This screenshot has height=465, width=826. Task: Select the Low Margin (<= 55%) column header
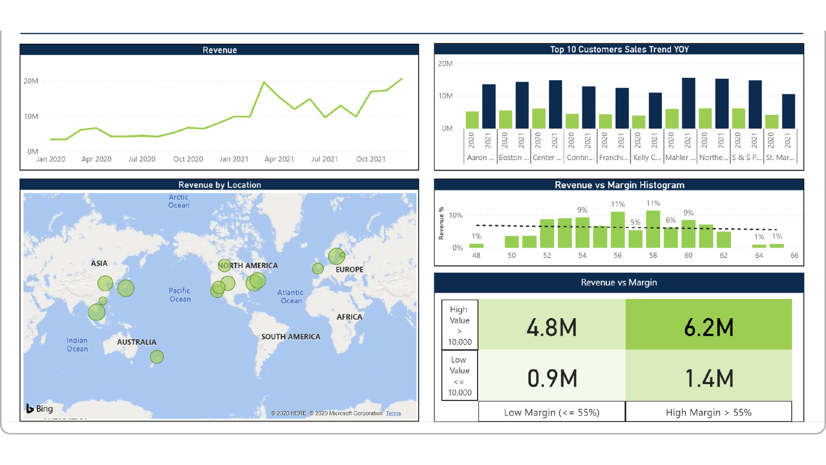[x=552, y=412]
